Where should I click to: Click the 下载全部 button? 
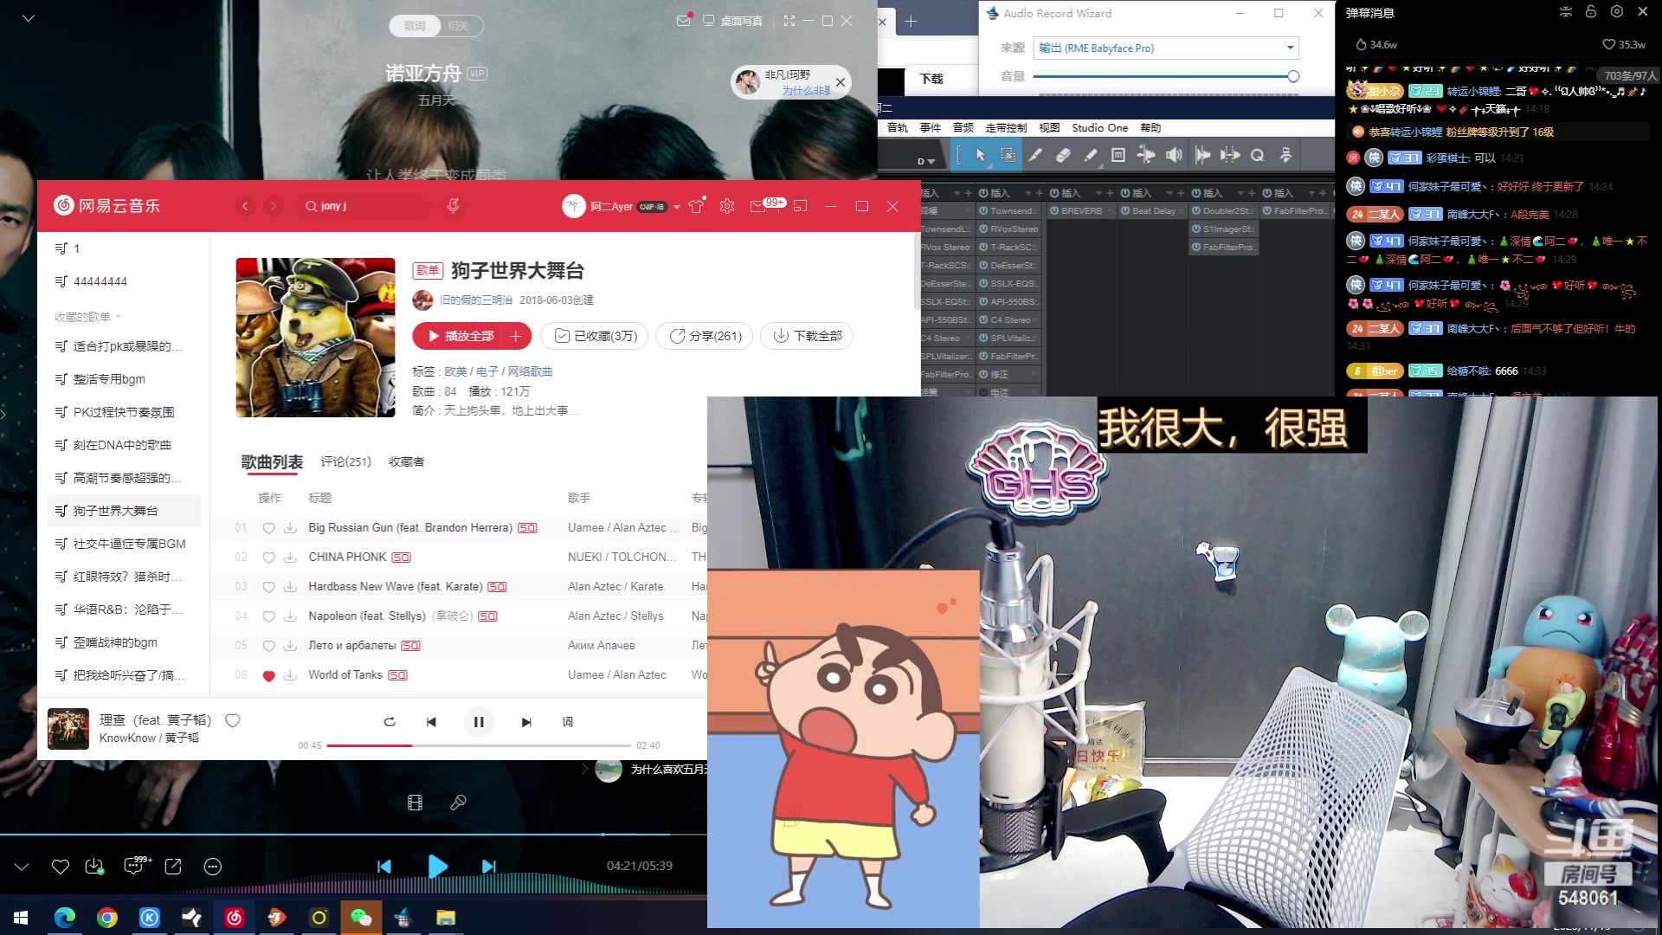pos(807,336)
